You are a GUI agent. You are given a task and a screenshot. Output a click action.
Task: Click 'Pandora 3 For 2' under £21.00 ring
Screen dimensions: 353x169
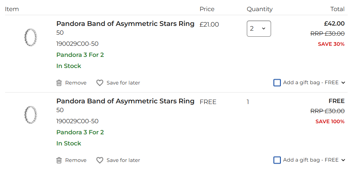coord(80,55)
